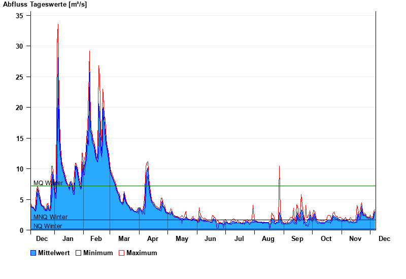Click the Aug month axis label
The image size is (406, 279).
coord(268,239)
